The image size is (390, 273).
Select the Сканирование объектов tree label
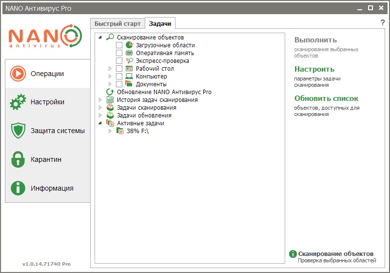150,38
